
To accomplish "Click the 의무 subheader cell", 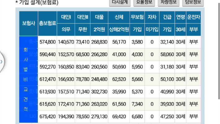I will 66,30.
